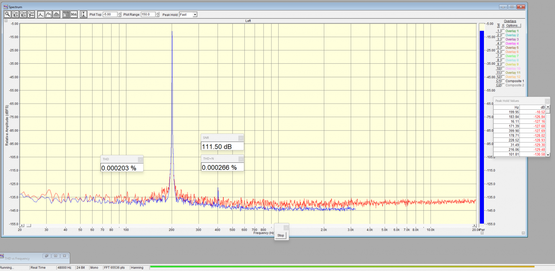Screen dimensions: 555x271
Task: Maximize the THD vs Frequency window
Action: point(56,256)
